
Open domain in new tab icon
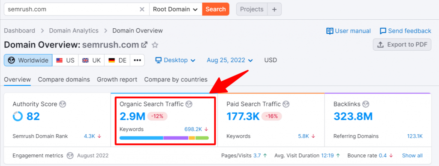[144, 45]
